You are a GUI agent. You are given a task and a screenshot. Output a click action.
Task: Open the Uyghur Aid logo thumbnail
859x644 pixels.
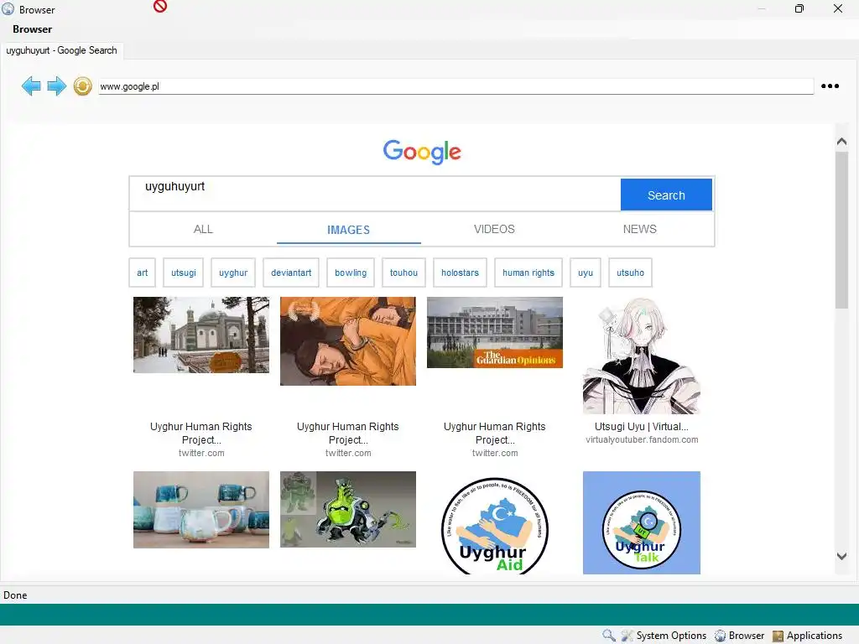click(495, 525)
